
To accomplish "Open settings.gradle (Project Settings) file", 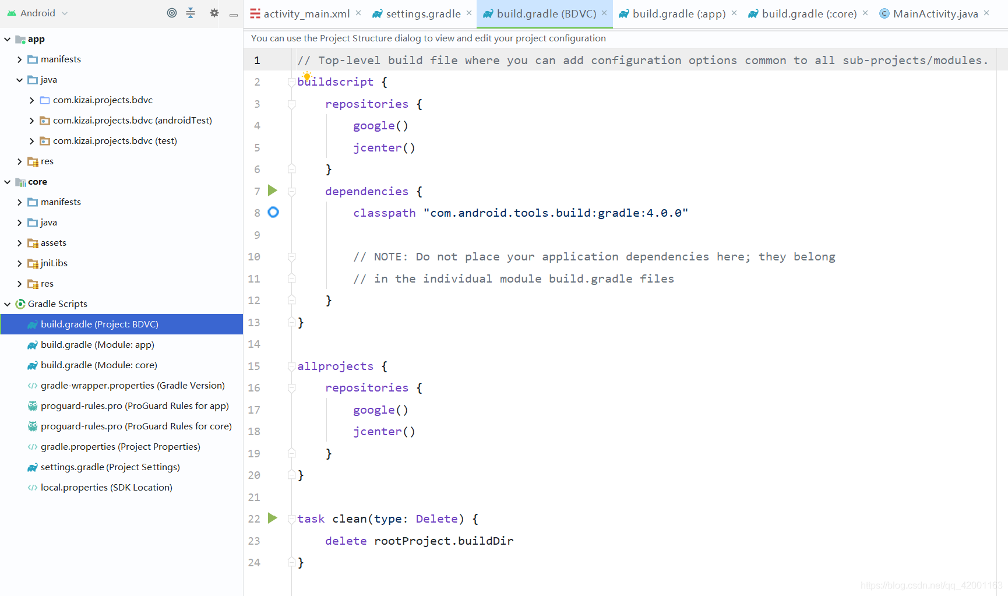I will tap(121, 467).
